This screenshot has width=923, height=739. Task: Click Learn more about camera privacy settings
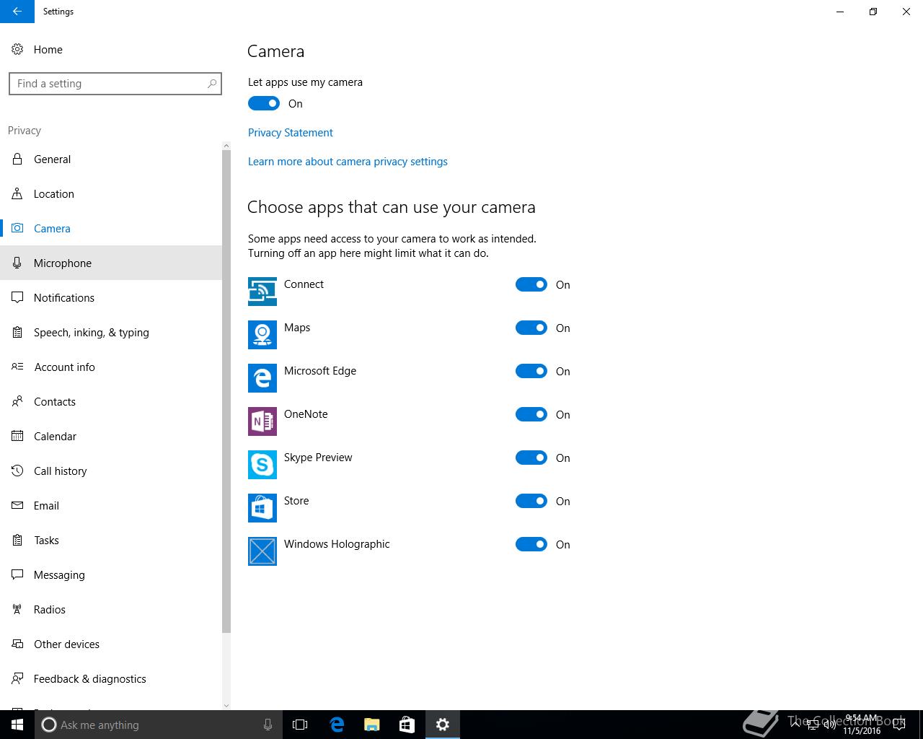[x=348, y=162]
